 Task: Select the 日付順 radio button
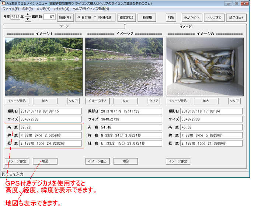click(79, 18)
